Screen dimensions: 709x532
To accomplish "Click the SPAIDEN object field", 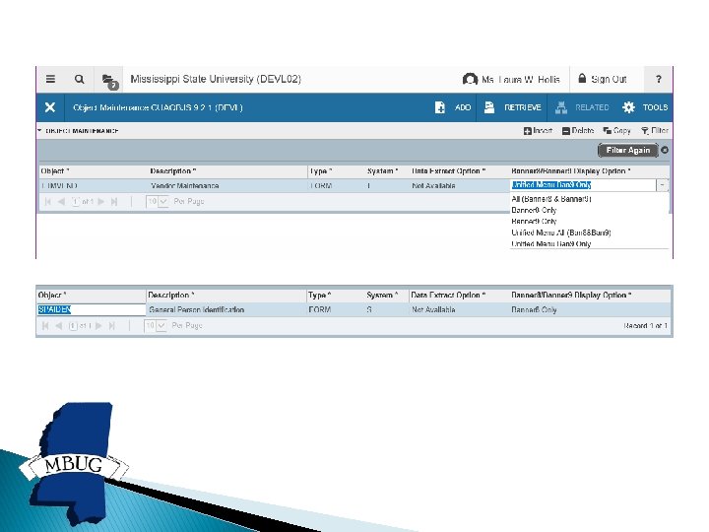I will pyautogui.click(x=91, y=309).
